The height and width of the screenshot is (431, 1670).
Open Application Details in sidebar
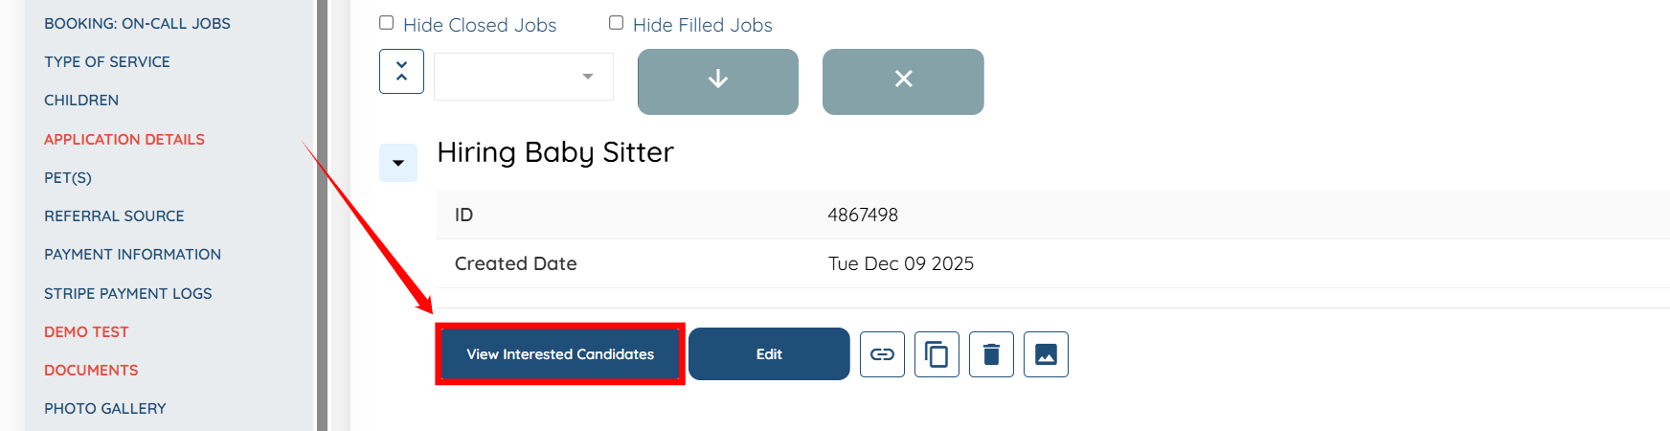point(124,139)
